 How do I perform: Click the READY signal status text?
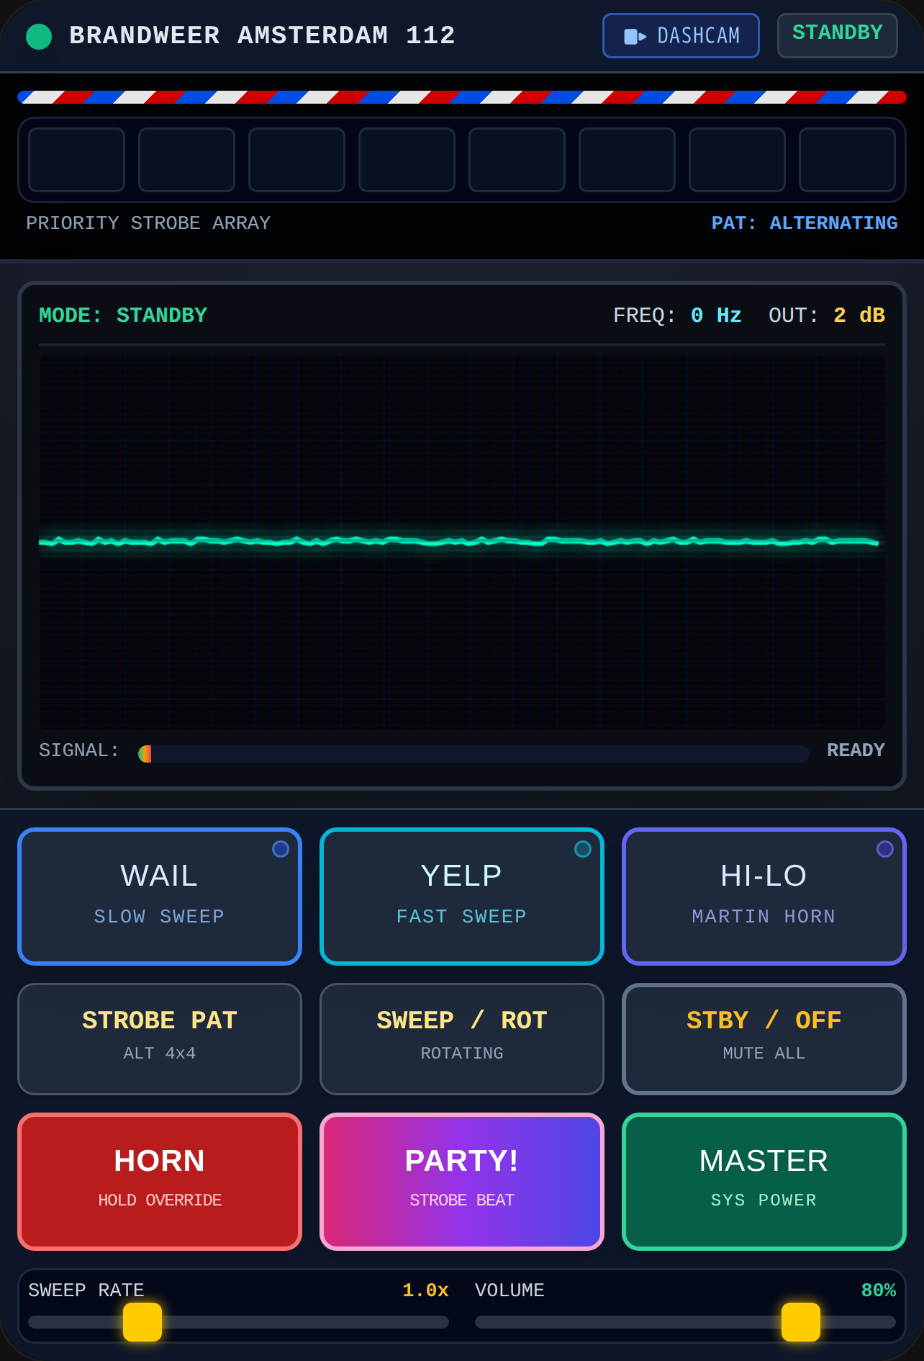[856, 750]
